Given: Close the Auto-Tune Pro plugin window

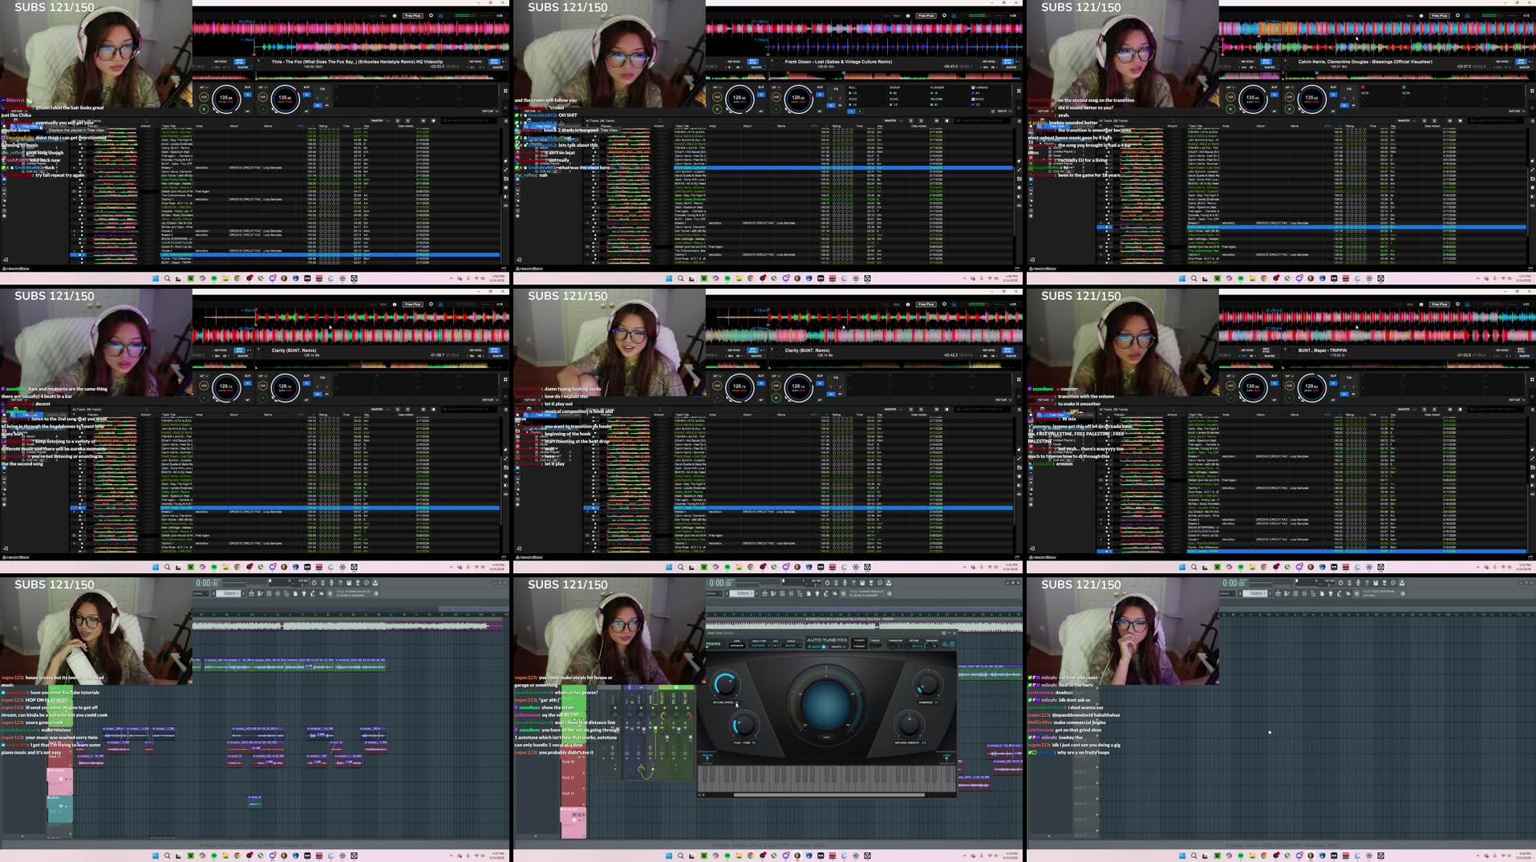Looking at the screenshot, I should coord(954,633).
